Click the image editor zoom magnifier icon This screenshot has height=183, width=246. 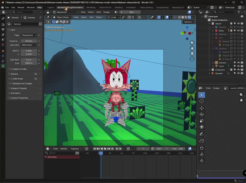click(241, 95)
